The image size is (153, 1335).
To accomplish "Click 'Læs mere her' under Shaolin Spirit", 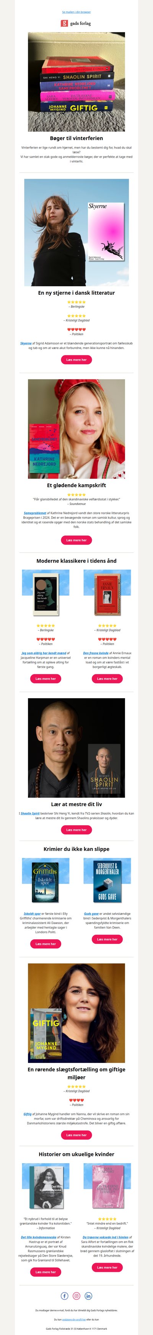I will coord(76,830).
